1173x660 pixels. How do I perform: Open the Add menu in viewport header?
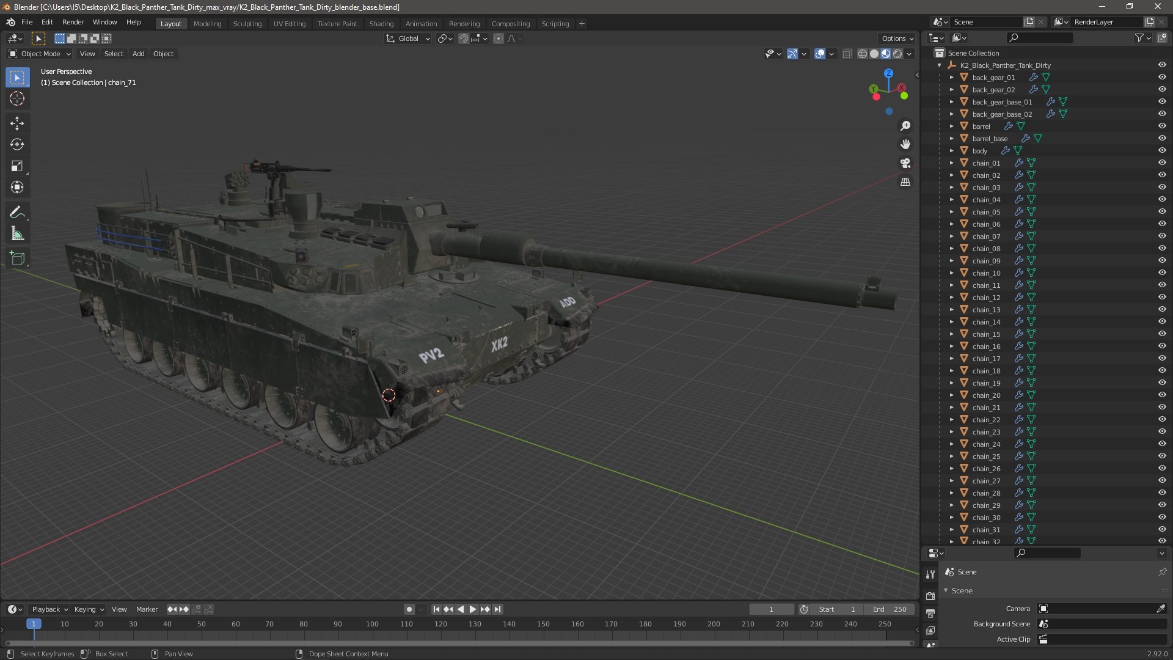(x=139, y=54)
